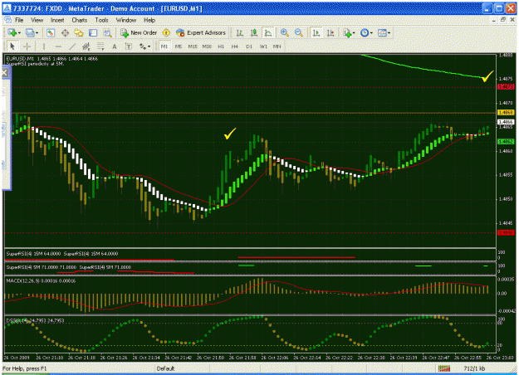Open the Charts menu

[x=80, y=20]
